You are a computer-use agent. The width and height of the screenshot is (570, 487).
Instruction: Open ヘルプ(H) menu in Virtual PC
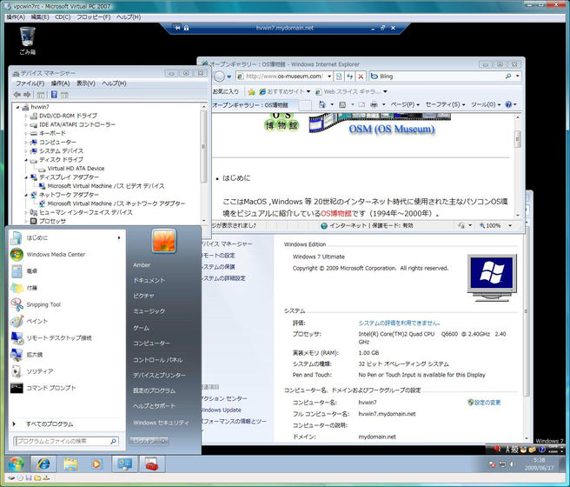[x=129, y=17]
